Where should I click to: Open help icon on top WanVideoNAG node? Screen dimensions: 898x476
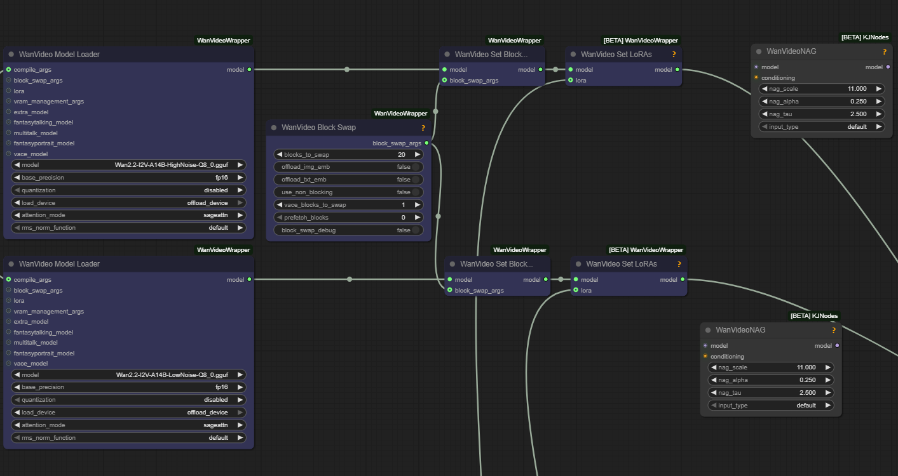[x=884, y=51]
